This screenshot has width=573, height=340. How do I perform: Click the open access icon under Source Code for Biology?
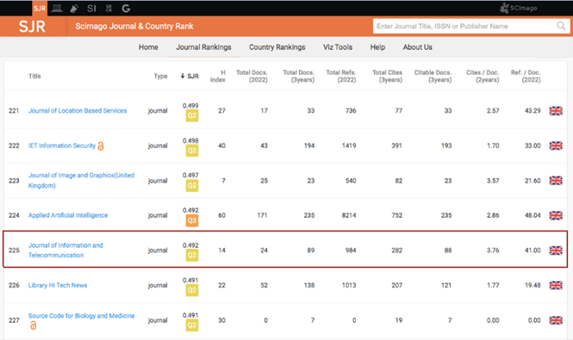click(34, 325)
